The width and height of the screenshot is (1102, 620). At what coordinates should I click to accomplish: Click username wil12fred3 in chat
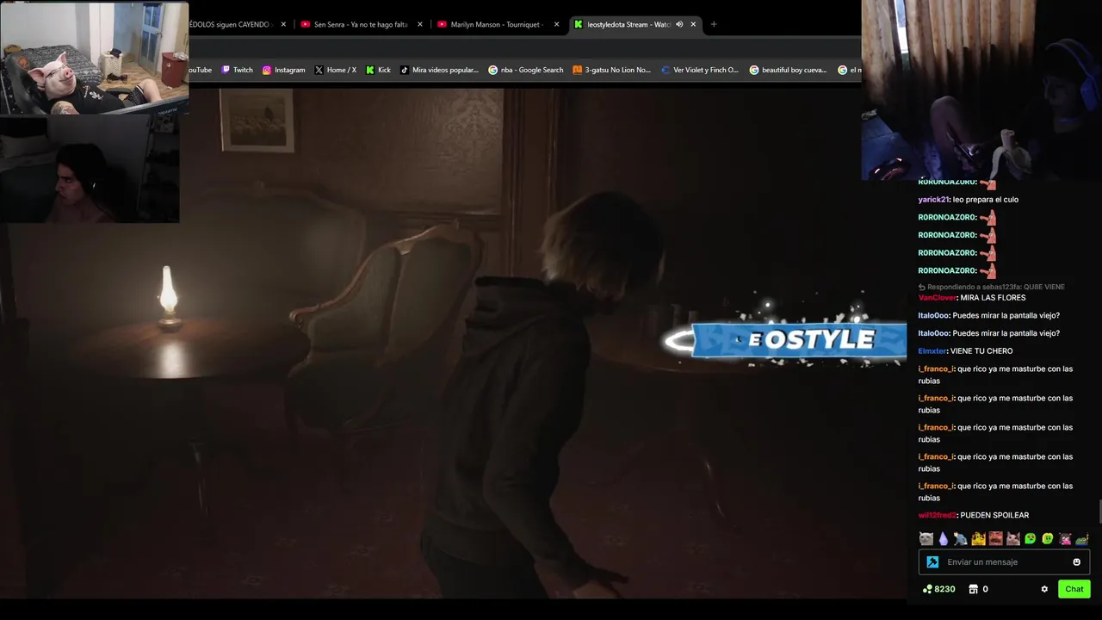click(x=938, y=515)
